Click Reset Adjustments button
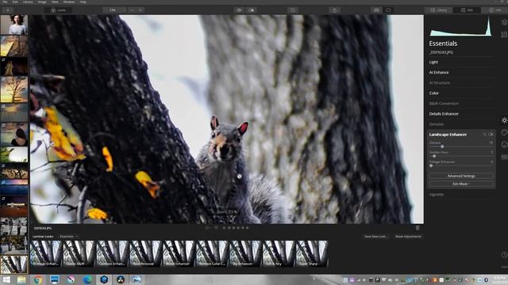 tap(408, 237)
